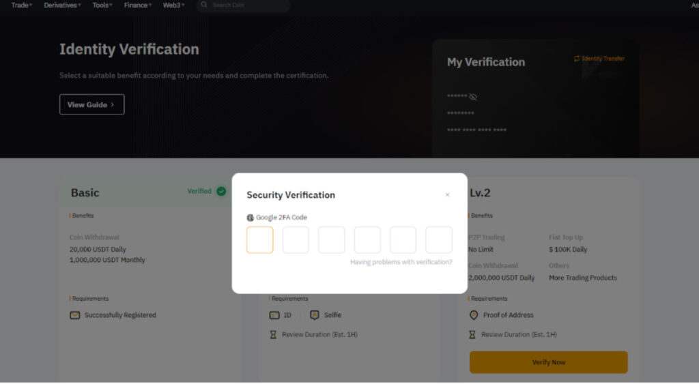This screenshot has height=384, width=699.
Task: Click the Identity Transfer swap icon
Action: pyautogui.click(x=576, y=59)
